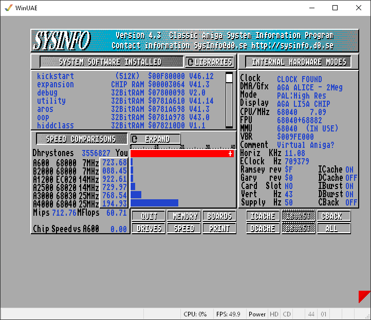Click the Chip Speed vs A600 value

(119, 229)
